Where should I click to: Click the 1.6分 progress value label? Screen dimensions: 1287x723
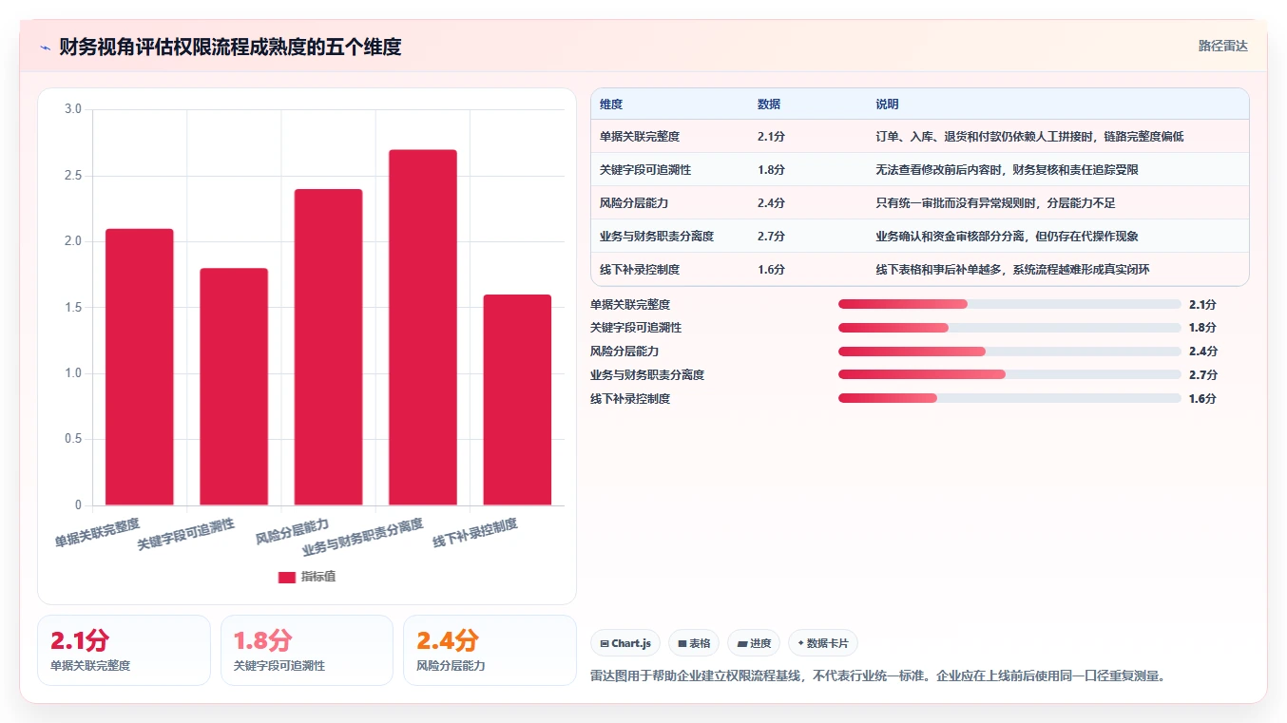click(x=1202, y=399)
